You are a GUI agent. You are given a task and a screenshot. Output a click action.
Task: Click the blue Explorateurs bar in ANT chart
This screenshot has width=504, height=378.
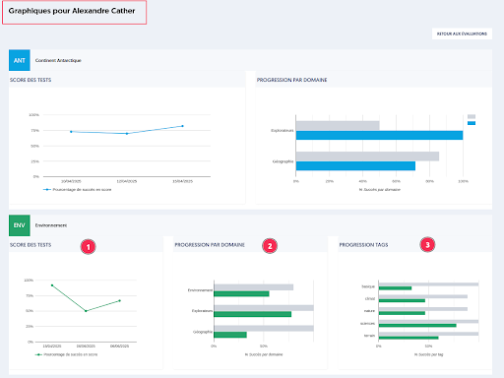379,135
